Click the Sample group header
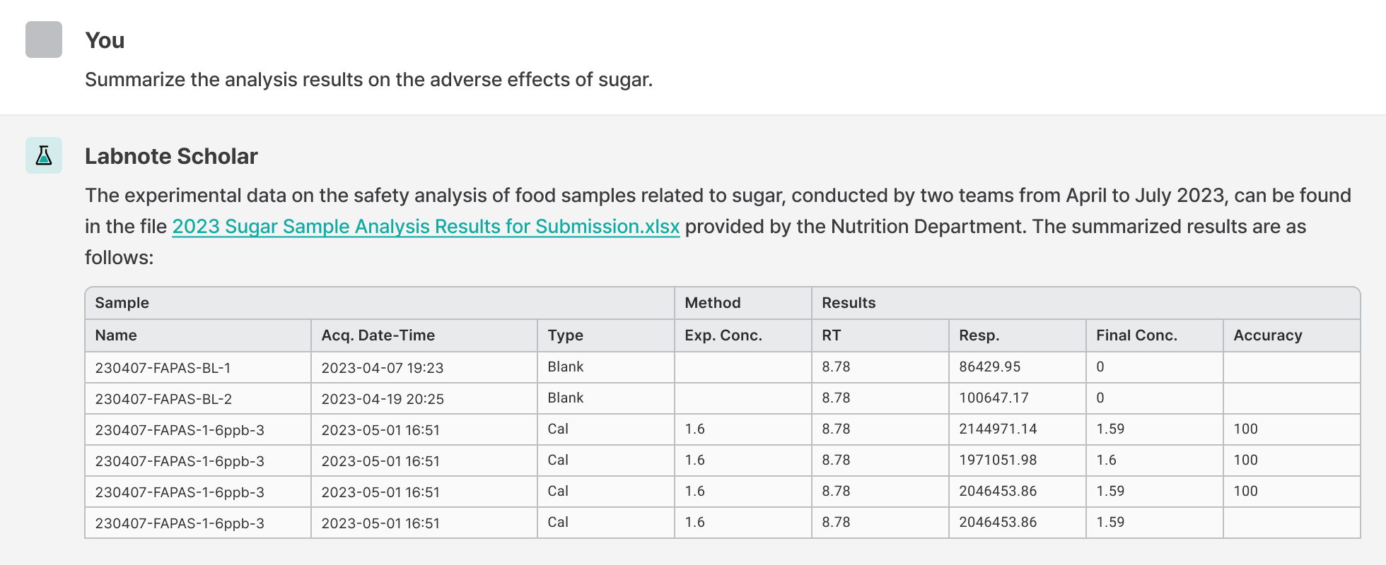Image resolution: width=1386 pixels, height=565 pixels. pyautogui.click(x=122, y=303)
